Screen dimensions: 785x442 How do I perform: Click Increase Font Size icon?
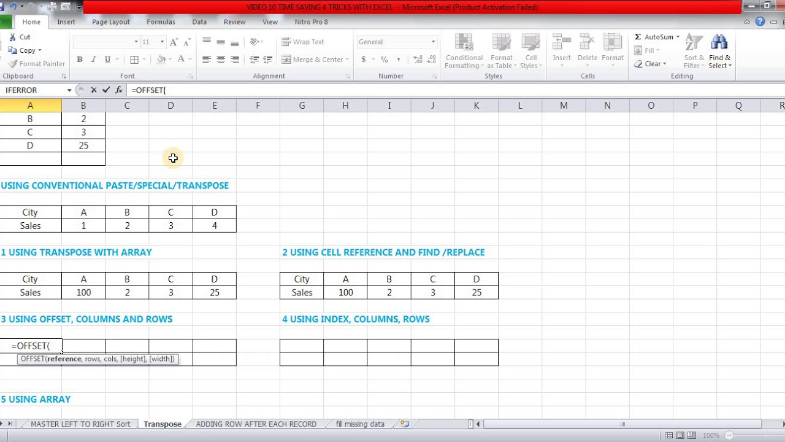174,42
